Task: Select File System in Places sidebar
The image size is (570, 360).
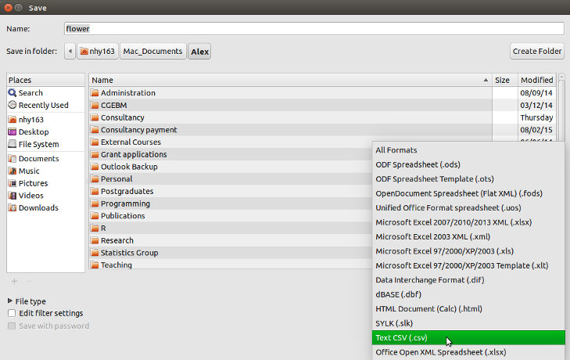Action: point(38,144)
